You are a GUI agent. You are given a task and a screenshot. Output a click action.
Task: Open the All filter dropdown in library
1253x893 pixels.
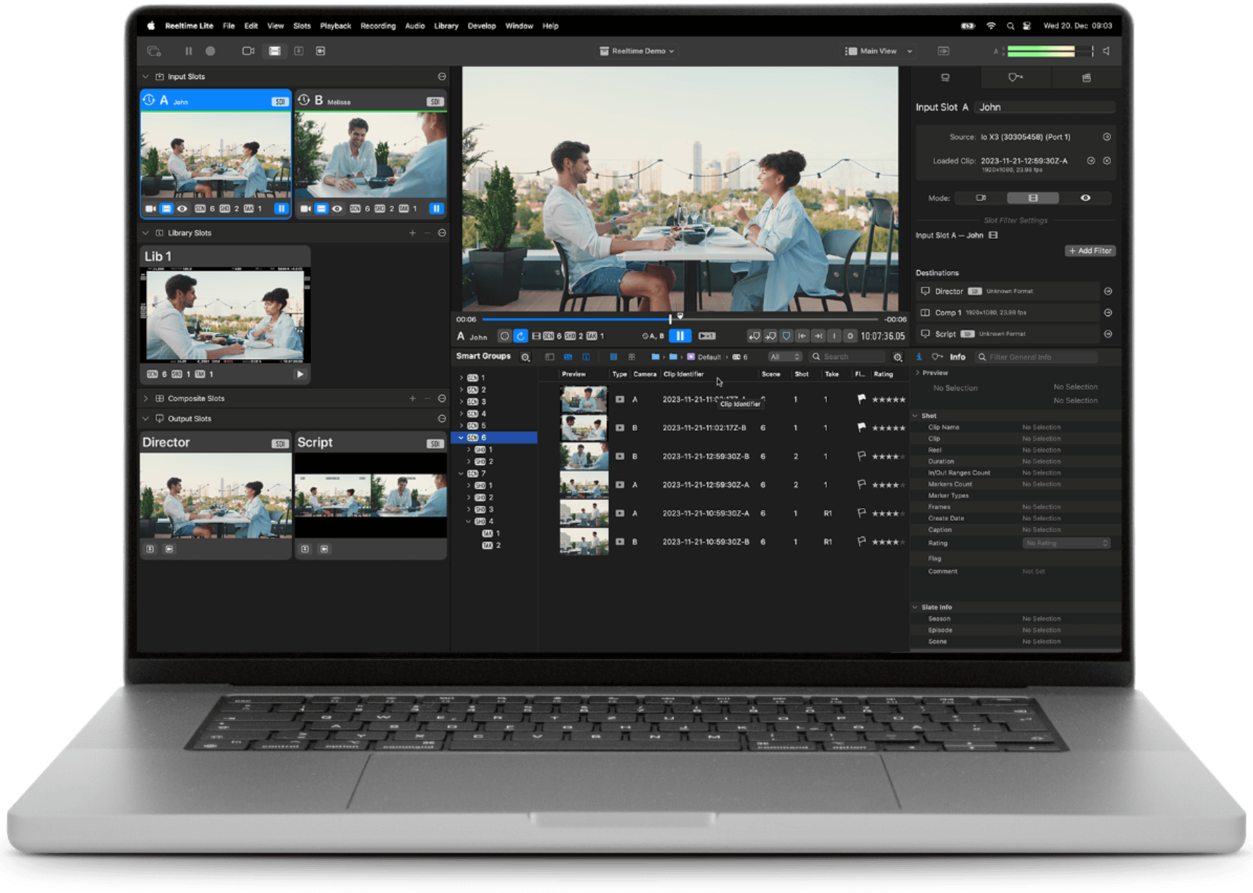pos(785,357)
